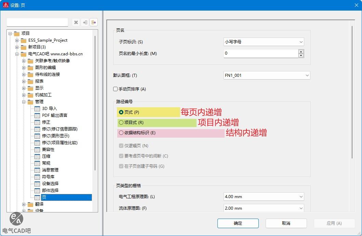Click the folder icon of 报表
Image resolution: width=362 pixels, height=236 pixels.
coord(30,81)
